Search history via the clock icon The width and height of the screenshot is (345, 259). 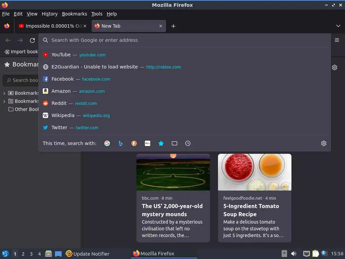point(188,143)
